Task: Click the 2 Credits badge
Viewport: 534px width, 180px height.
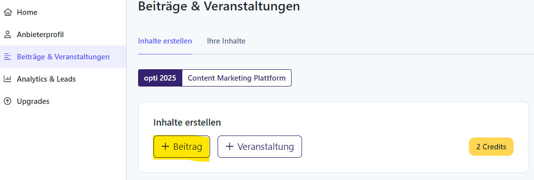Action: click(491, 147)
